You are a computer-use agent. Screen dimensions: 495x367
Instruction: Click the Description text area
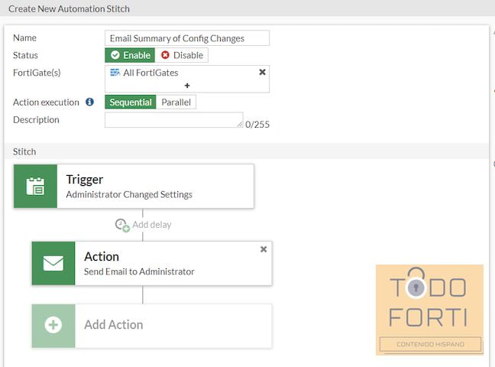174,120
